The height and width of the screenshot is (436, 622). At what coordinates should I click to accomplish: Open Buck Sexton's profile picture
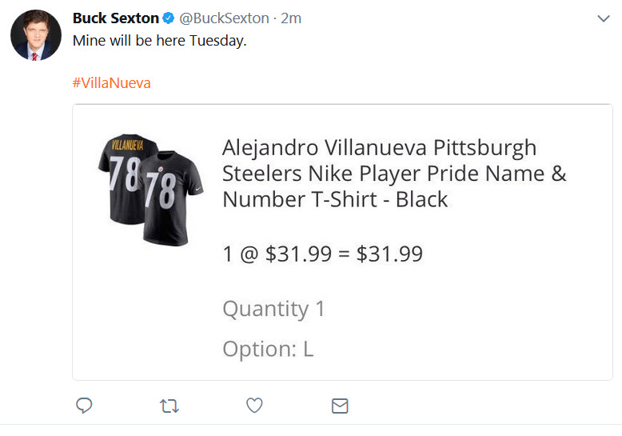36,35
